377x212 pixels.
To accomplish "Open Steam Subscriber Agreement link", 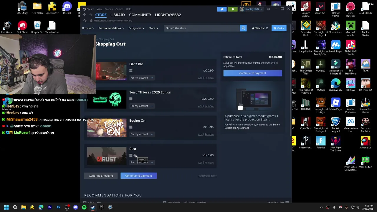I will (252, 126).
